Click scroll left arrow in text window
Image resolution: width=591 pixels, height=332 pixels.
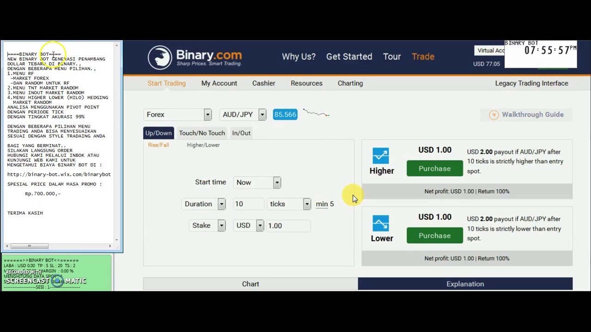coord(7,246)
